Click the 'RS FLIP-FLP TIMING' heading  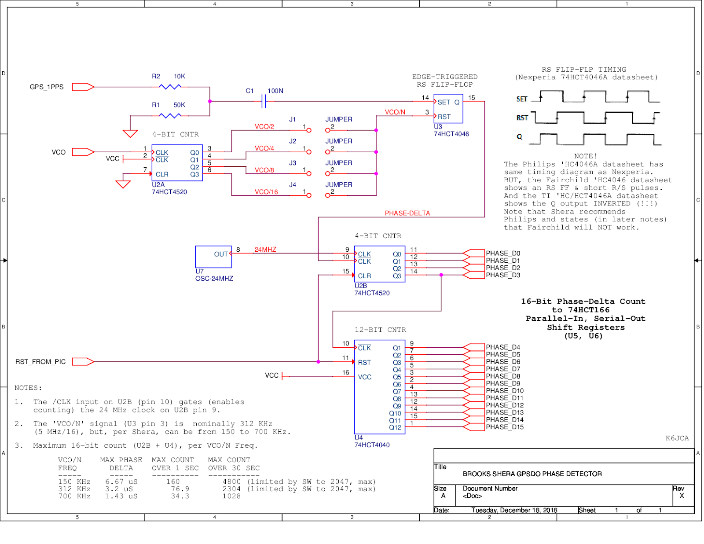584,70
